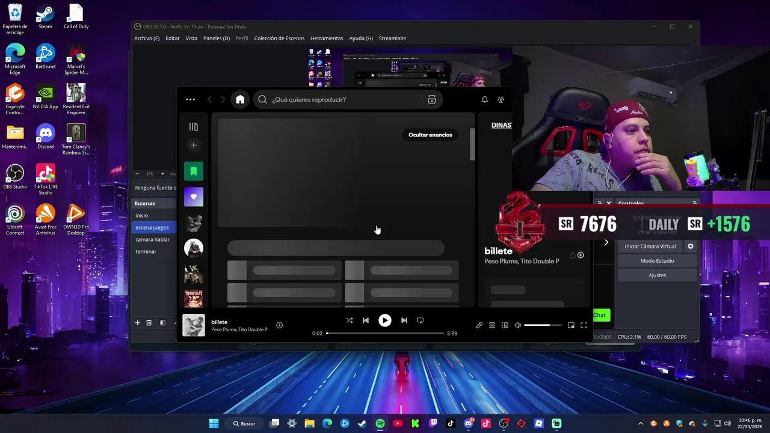Open Steam from taskbar
This screenshot has height=433, width=770.
tap(362, 423)
